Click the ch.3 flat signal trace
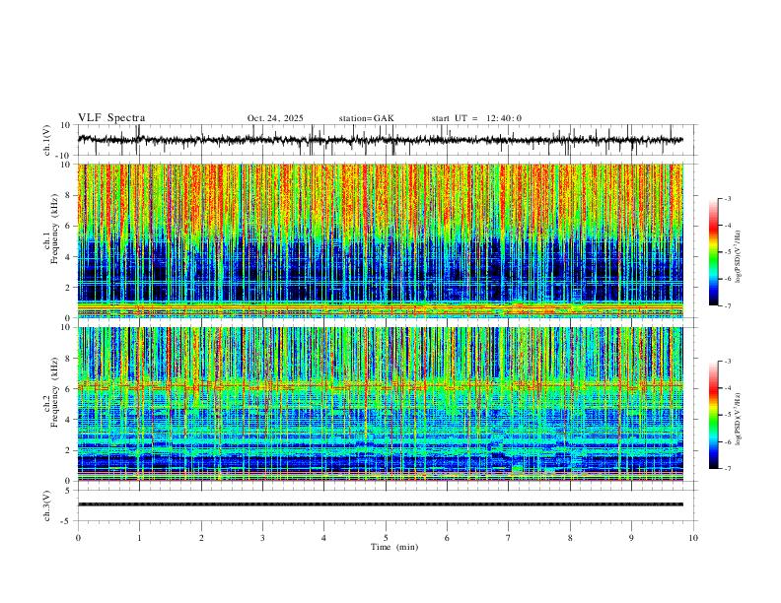Viewport: 781px width, 603px height. pyautogui.click(x=380, y=504)
